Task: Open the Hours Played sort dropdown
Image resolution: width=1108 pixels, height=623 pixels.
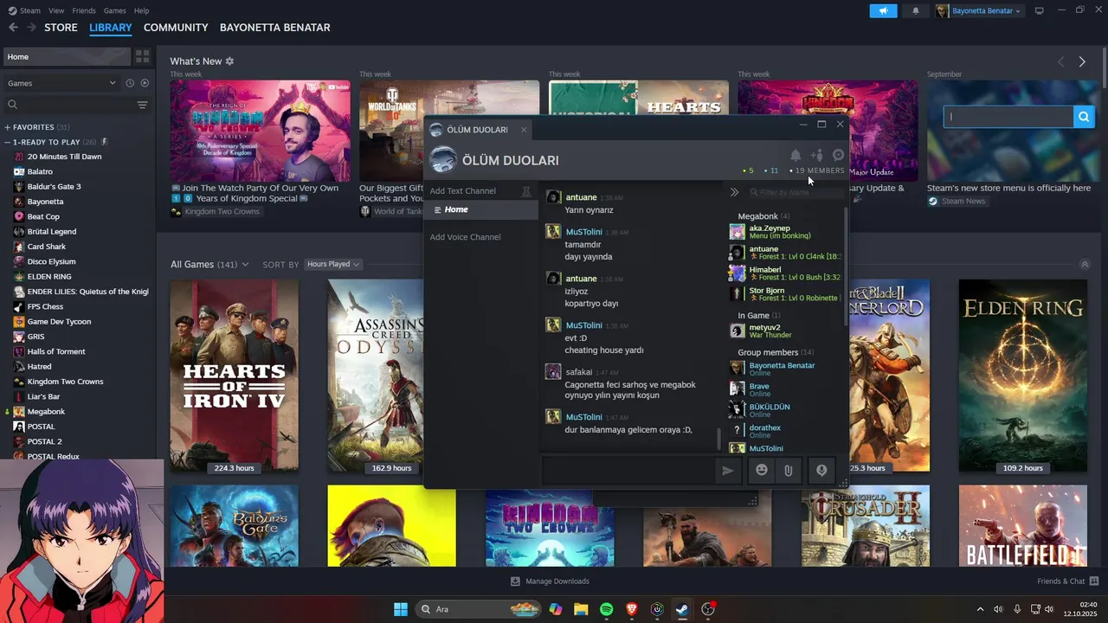Action: point(333,264)
